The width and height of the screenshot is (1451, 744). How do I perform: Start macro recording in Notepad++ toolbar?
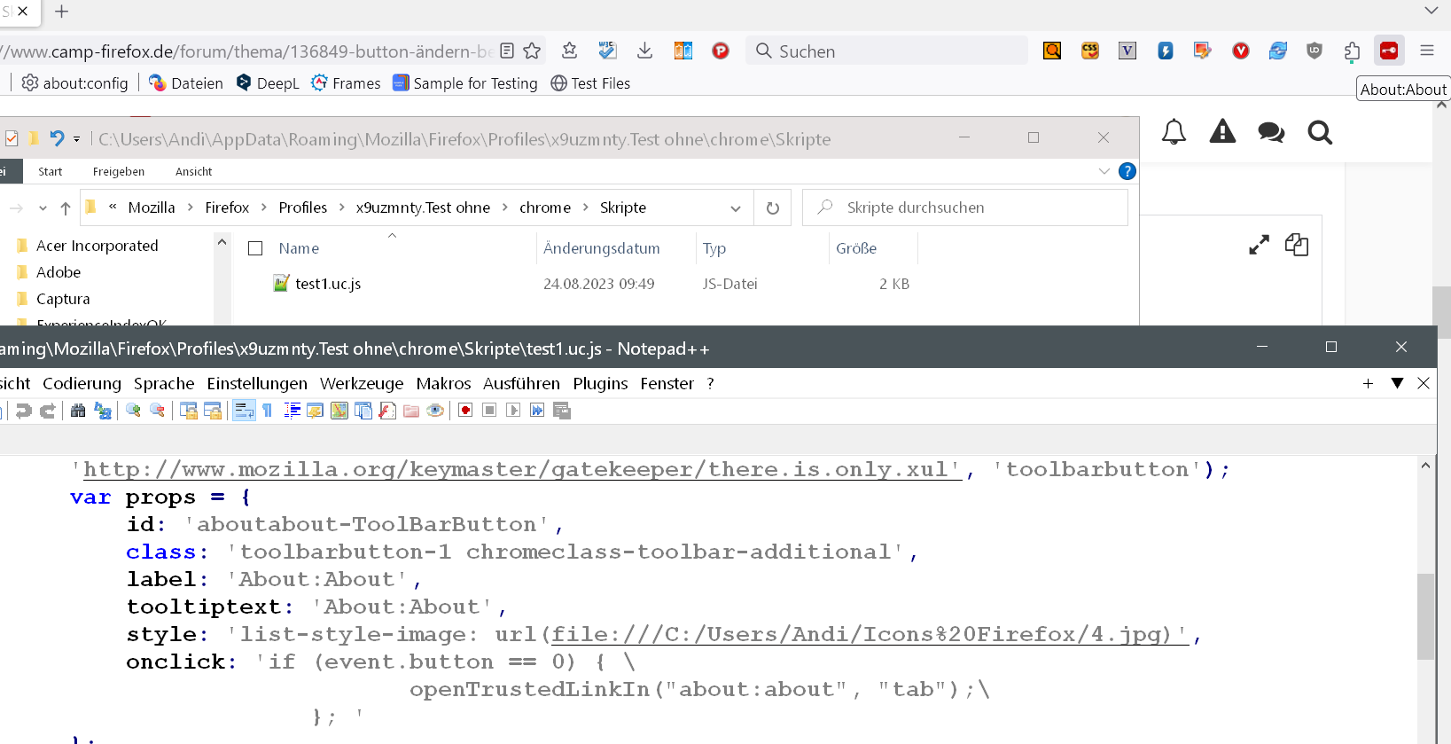point(465,411)
